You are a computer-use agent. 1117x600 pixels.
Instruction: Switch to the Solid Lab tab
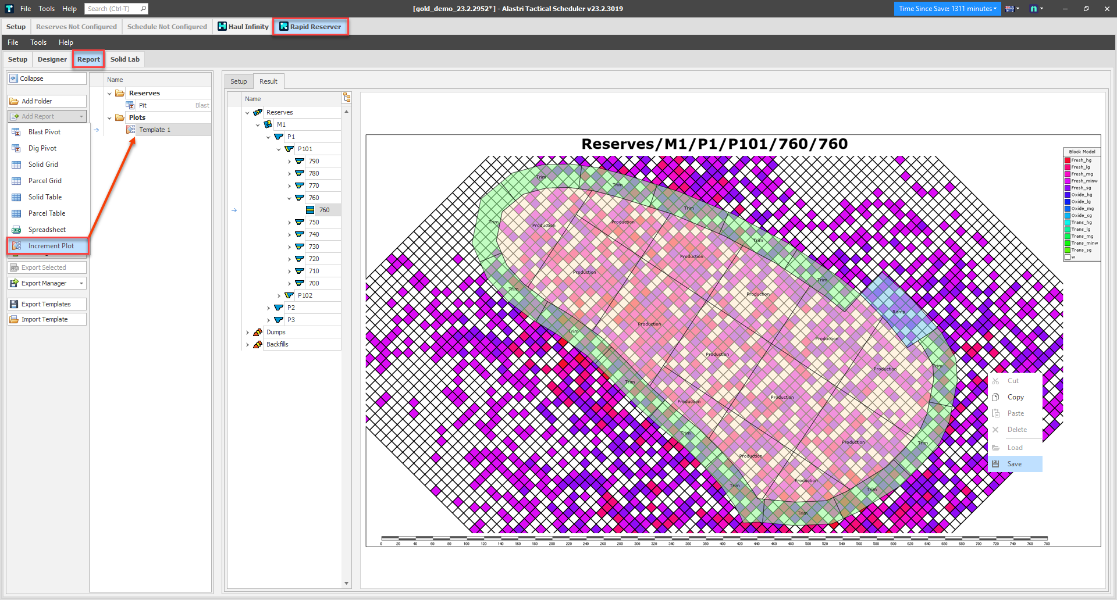click(x=124, y=59)
